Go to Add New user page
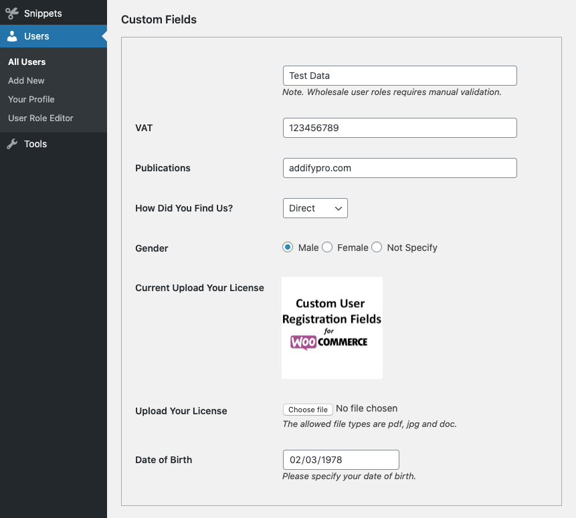This screenshot has height=518, width=576. click(x=26, y=80)
